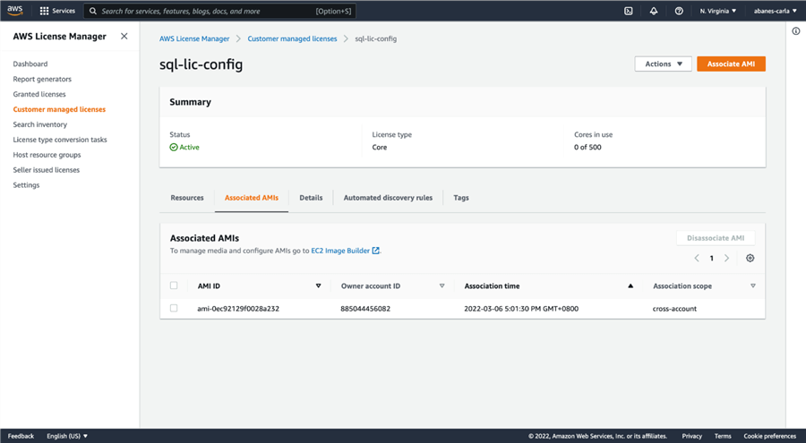Close the AWS License Manager sidebar
This screenshot has width=806, height=443.
click(124, 37)
